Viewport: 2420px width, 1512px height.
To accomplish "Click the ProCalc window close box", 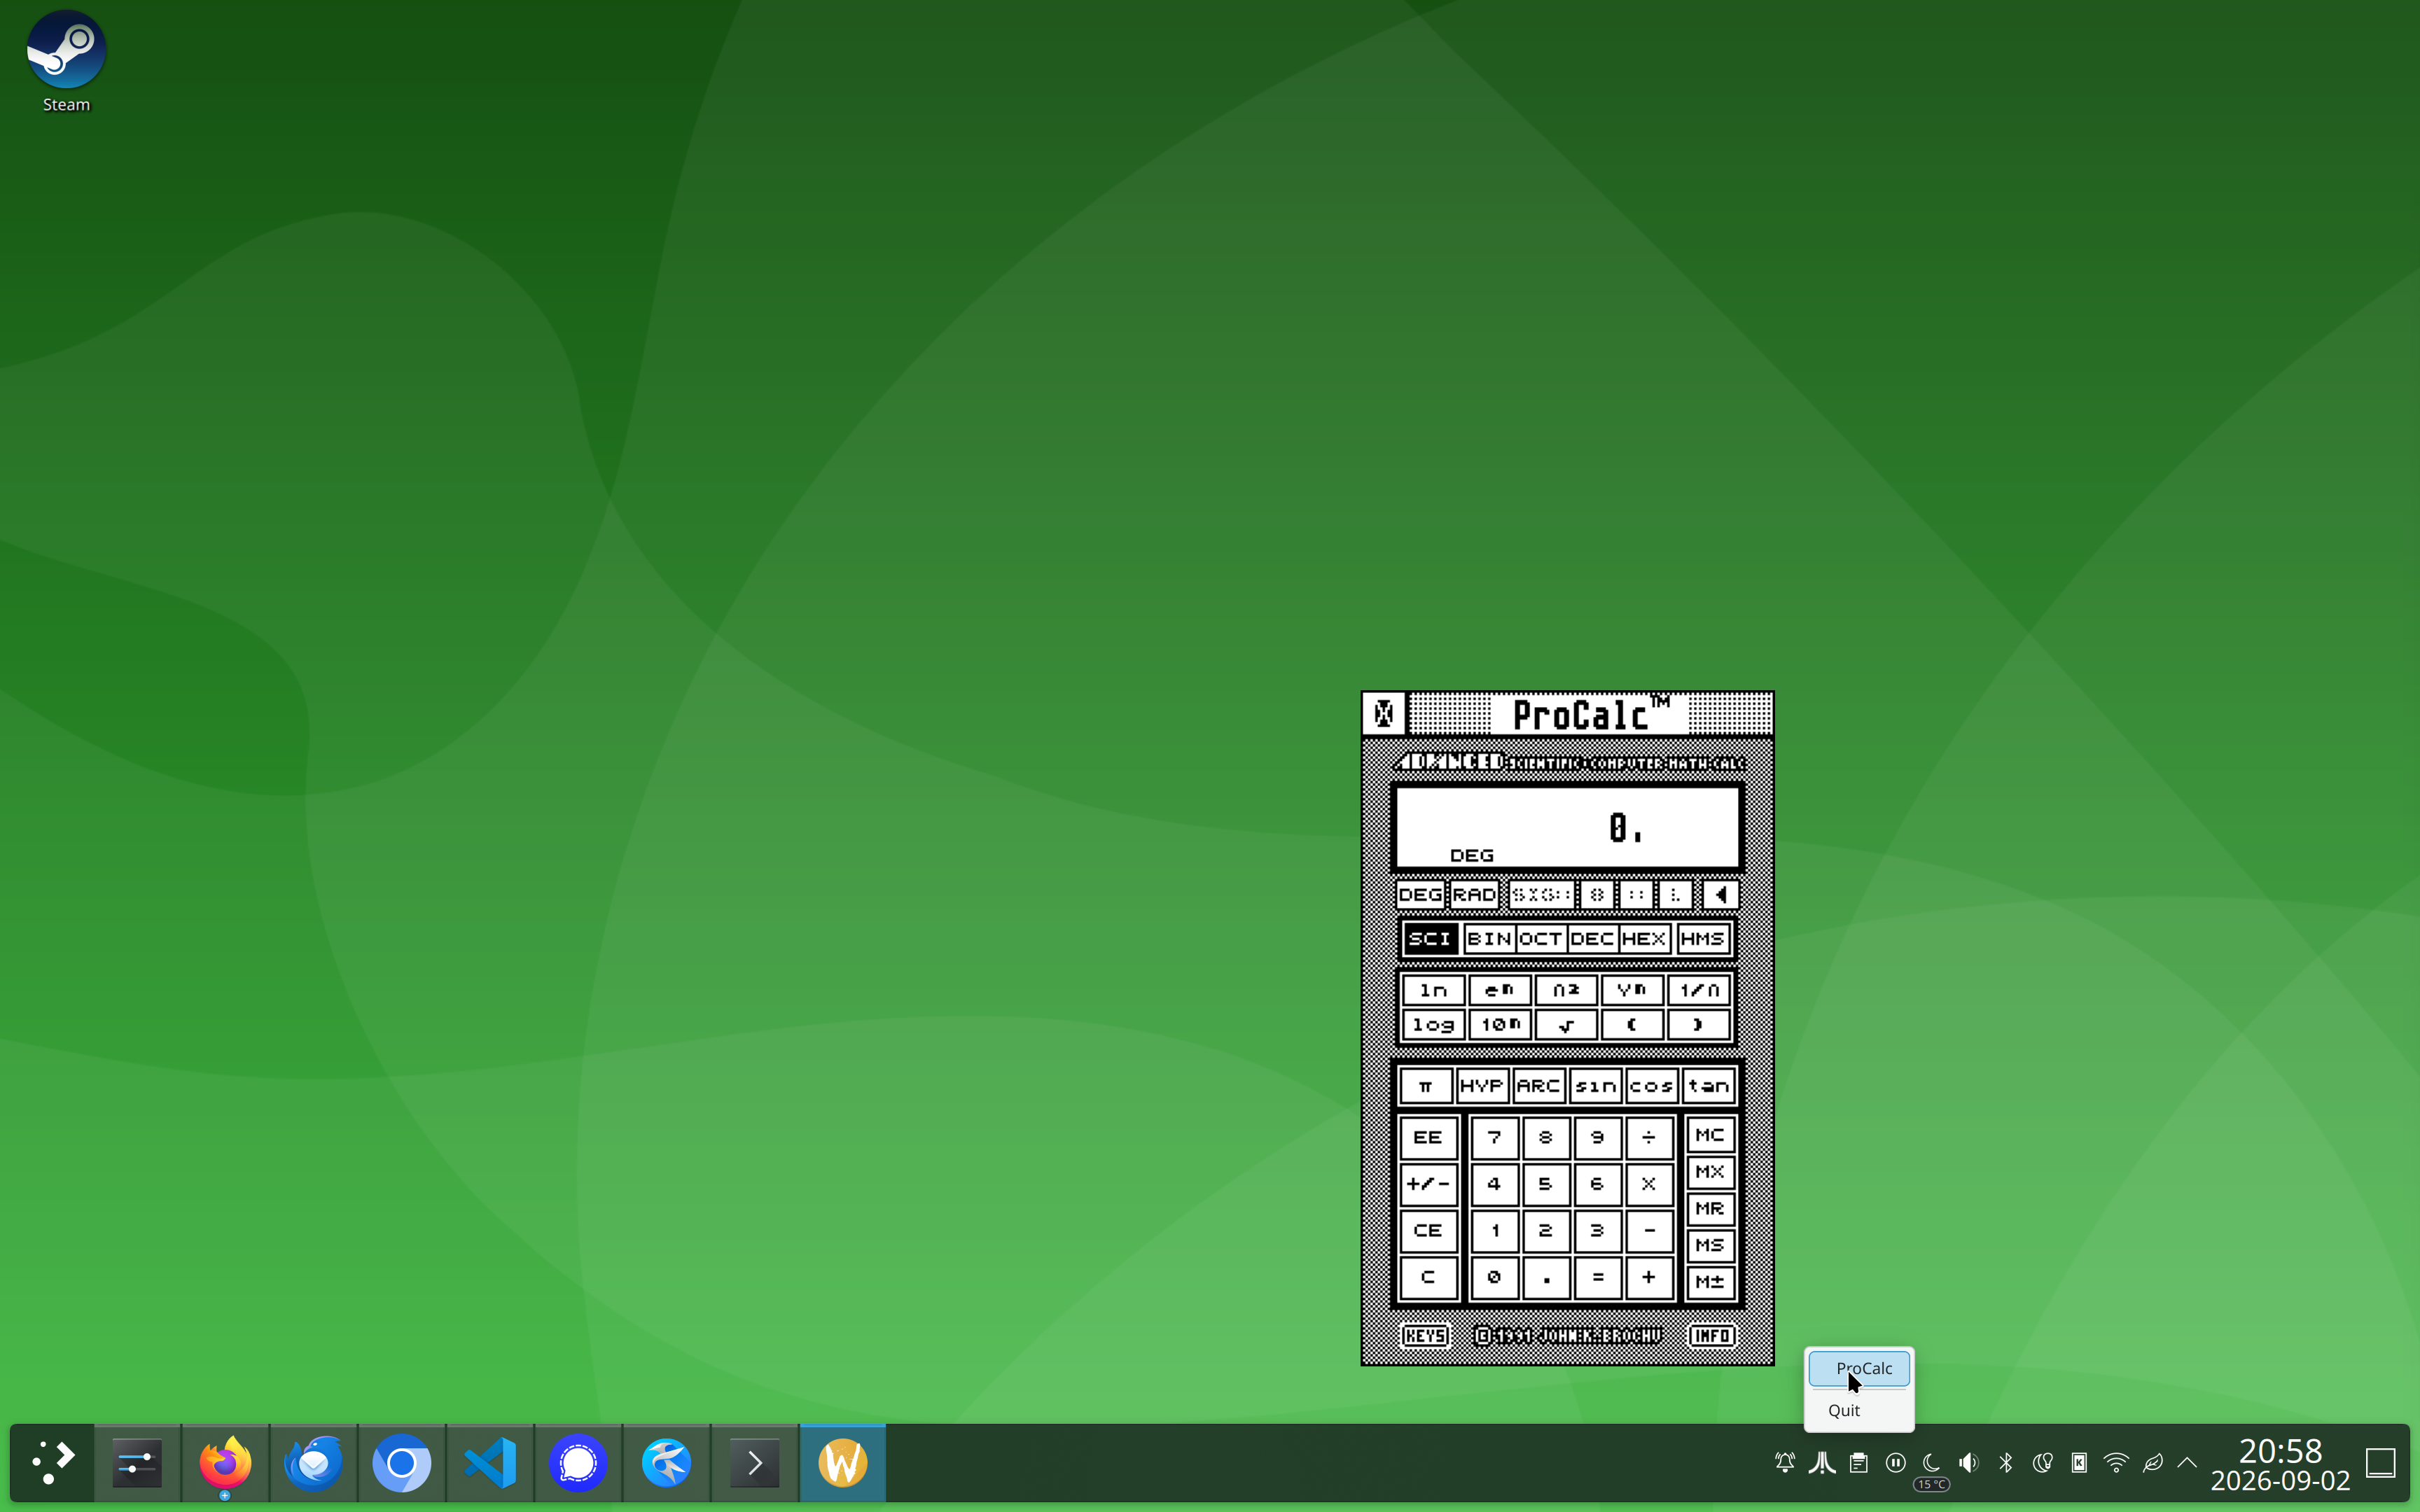I will [1384, 714].
